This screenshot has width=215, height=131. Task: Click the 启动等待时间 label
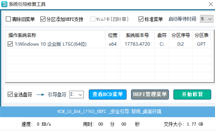[183, 19]
